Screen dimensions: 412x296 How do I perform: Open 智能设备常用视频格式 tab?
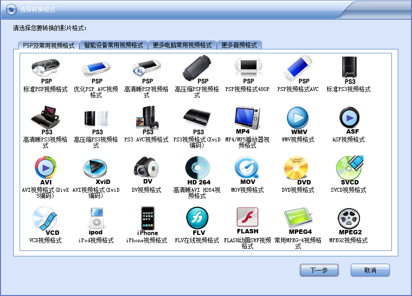(x=113, y=45)
